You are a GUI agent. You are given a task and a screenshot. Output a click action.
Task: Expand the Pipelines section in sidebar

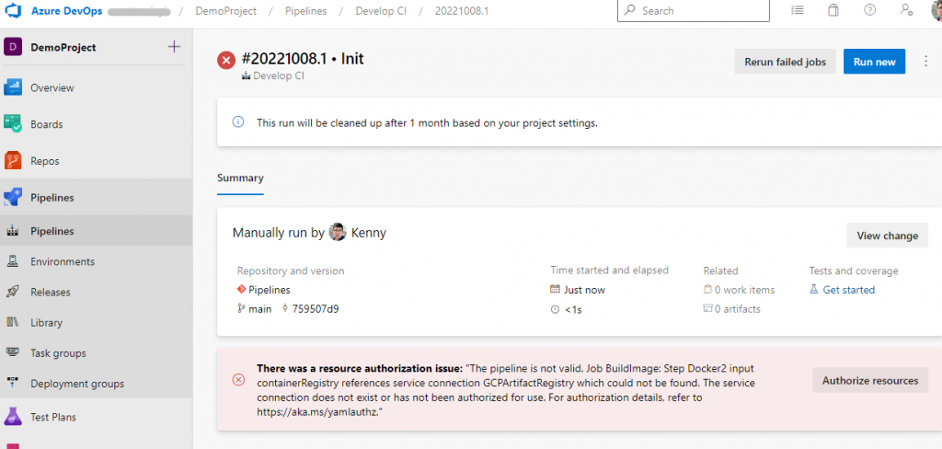pos(52,197)
